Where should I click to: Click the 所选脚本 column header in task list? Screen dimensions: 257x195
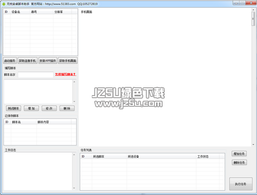110,157
